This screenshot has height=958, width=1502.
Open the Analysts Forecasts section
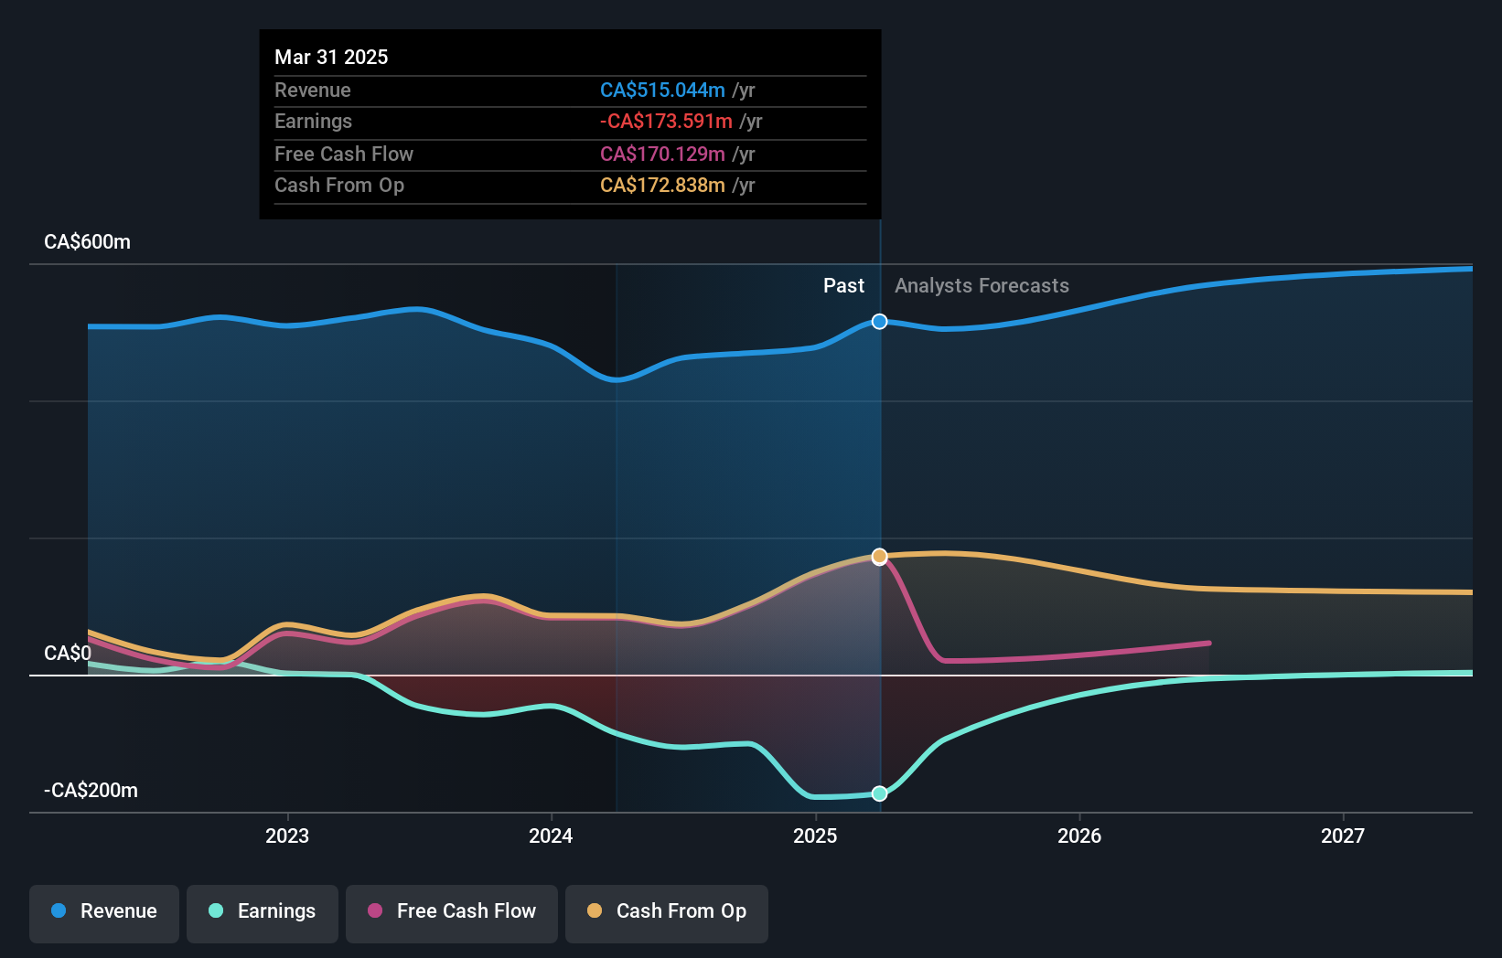(982, 285)
